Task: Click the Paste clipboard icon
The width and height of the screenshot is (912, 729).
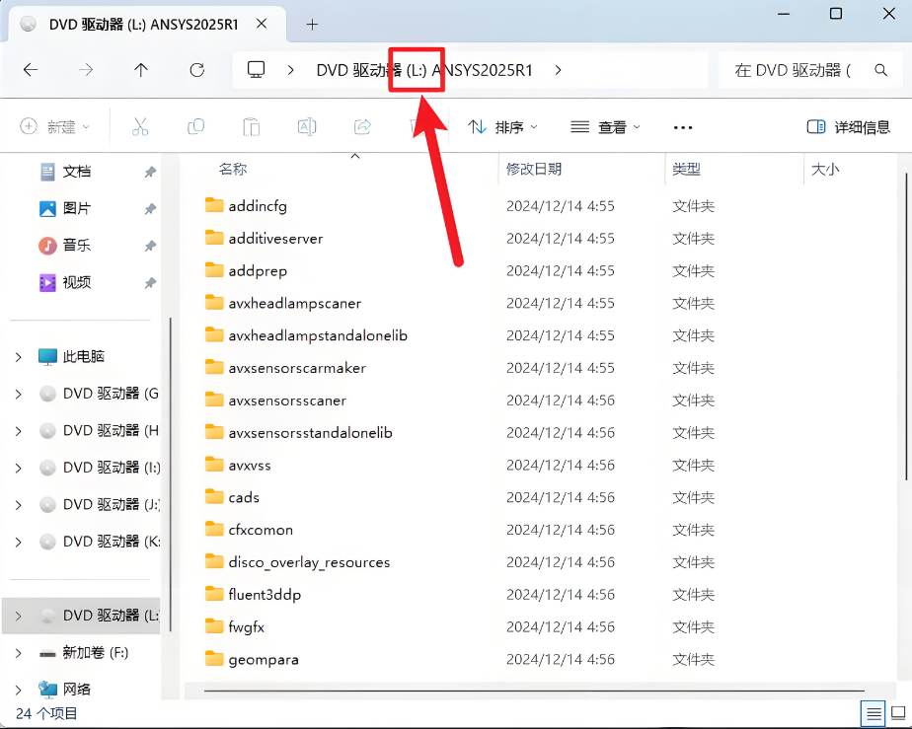Action: (x=252, y=126)
